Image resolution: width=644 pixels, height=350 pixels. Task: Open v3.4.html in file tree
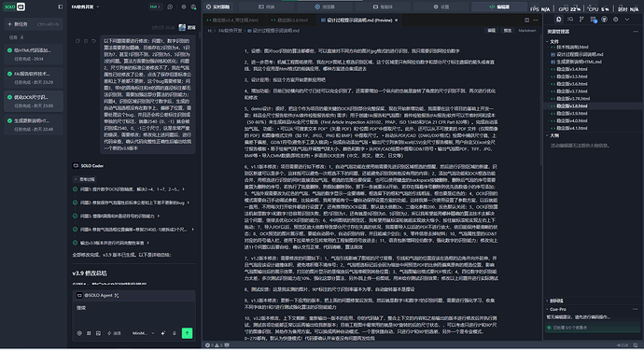coord(571,69)
